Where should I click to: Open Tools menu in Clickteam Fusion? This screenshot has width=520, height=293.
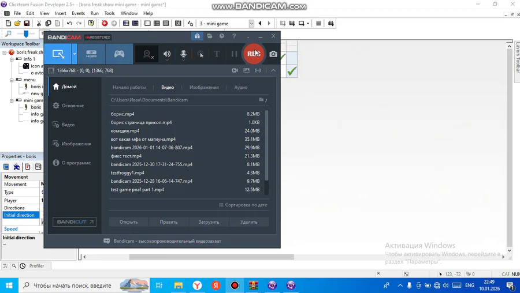point(109,13)
